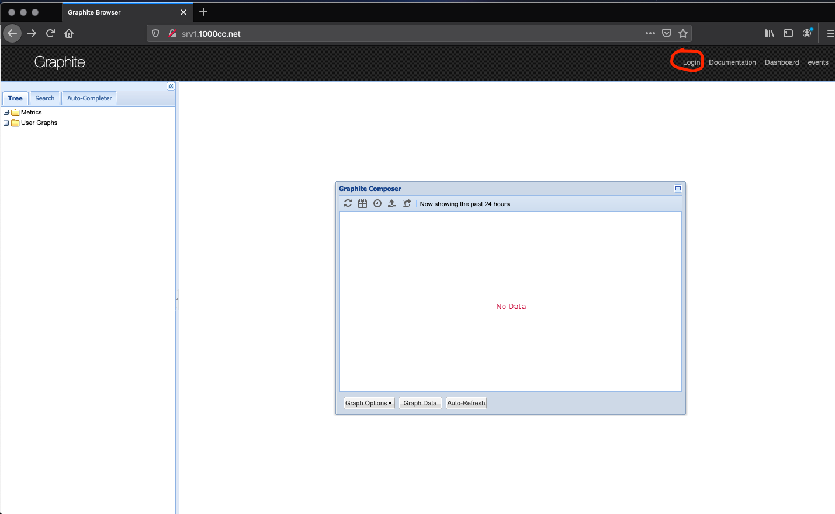Click the 'No Data' graph text

click(511, 306)
